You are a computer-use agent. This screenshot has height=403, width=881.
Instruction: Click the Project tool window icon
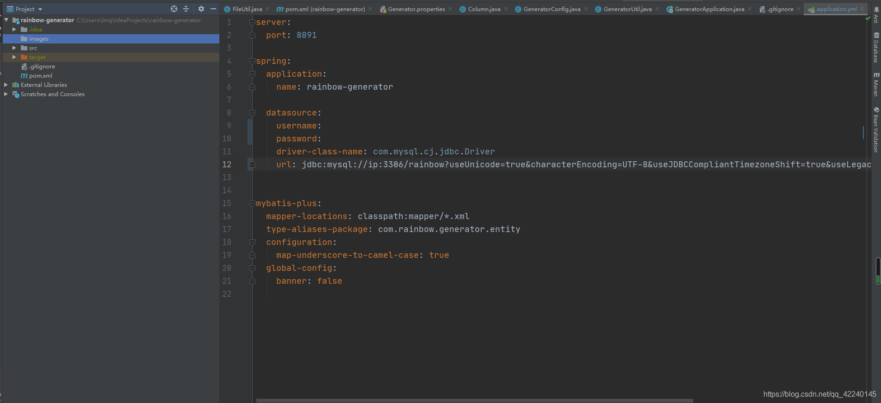click(10, 9)
